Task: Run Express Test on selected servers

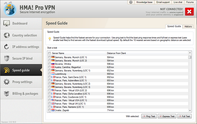Action: [167, 116]
